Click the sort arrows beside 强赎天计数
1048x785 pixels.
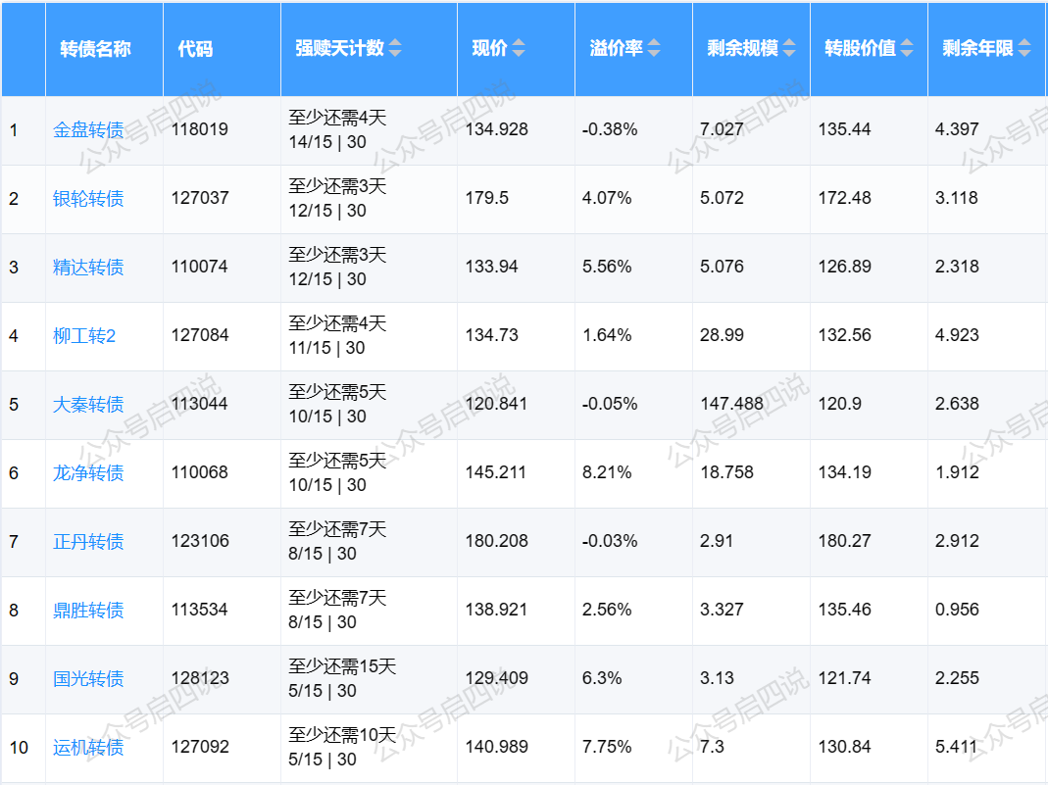pyautogui.click(x=395, y=48)
